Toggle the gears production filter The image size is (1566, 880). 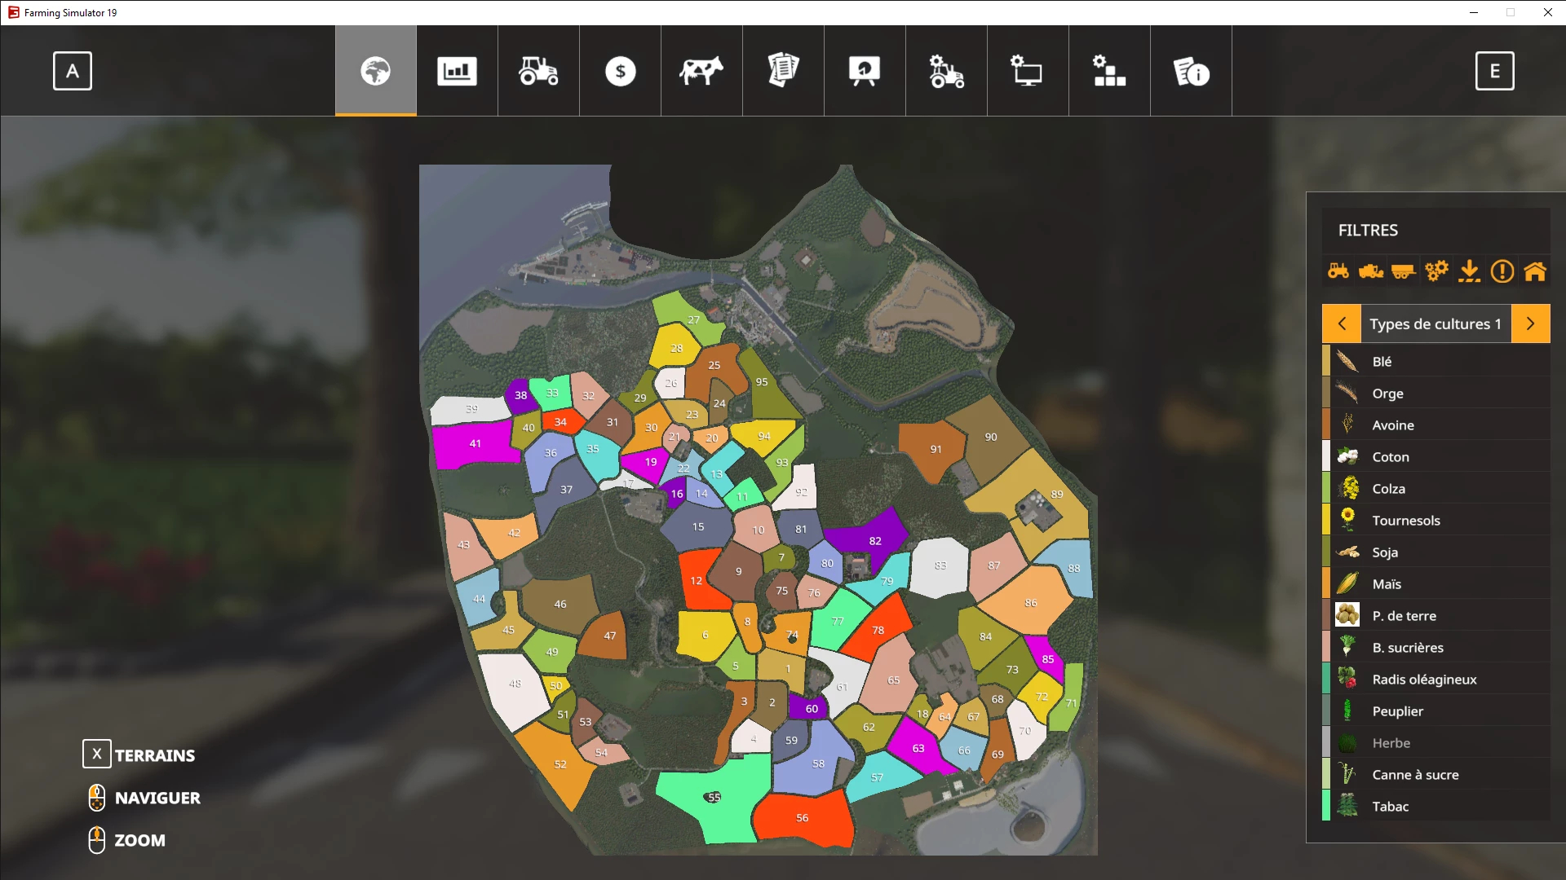tap(1436, 271)
